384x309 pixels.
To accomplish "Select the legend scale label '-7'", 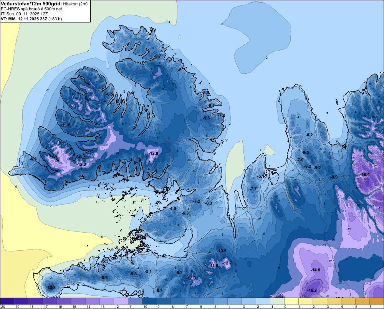I will (187, 307).
